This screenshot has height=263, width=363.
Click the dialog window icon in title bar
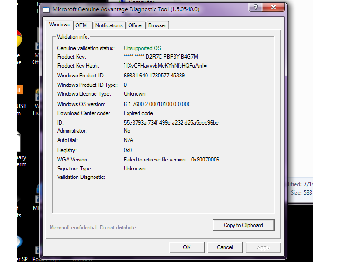(46, 10)
